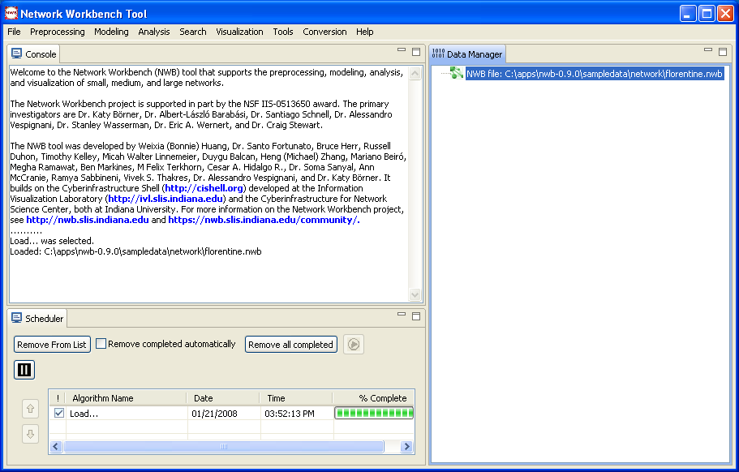Click the Scheduler table horizontal scrollbar thumb
This screenshot has height=472, width=739.
[224, 446]
